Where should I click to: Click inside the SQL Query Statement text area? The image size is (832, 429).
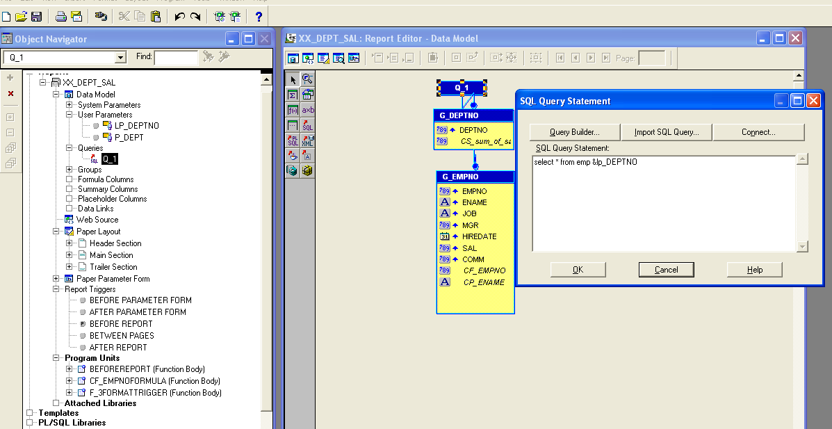663,203
